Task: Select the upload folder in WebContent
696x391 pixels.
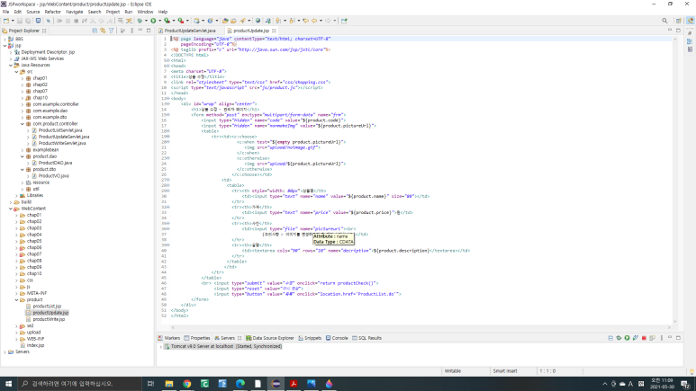Action: [x=33, y=332]
